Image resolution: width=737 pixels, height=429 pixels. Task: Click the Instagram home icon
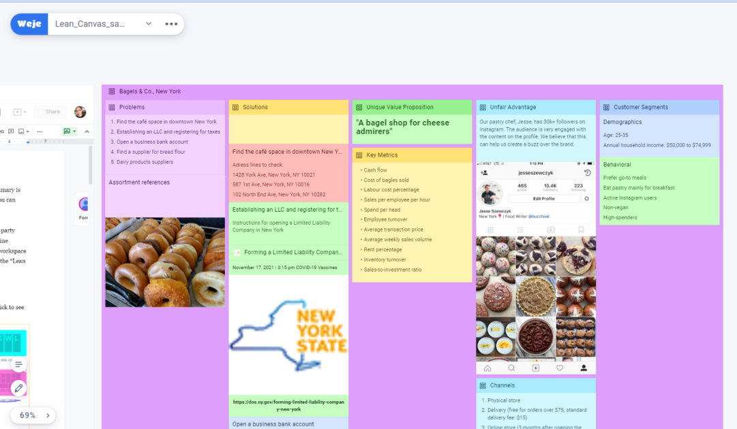[x=487, y=368]
